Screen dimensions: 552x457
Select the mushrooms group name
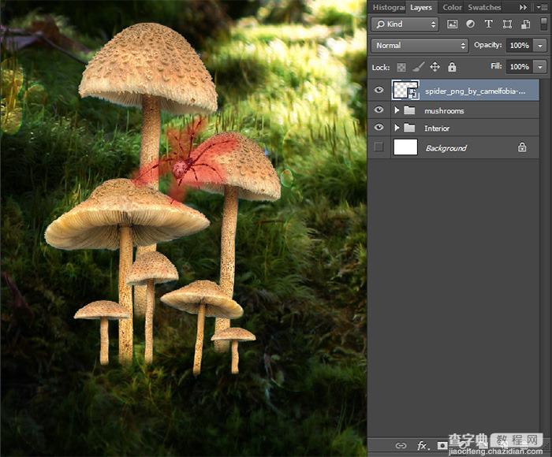tap(444, 111)
